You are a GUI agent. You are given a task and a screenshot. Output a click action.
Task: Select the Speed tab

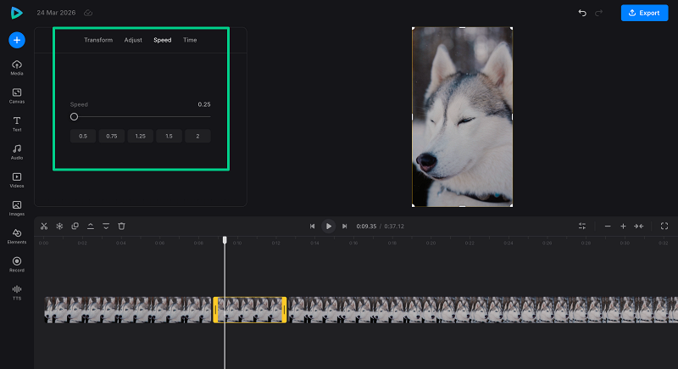coord(163,40)
